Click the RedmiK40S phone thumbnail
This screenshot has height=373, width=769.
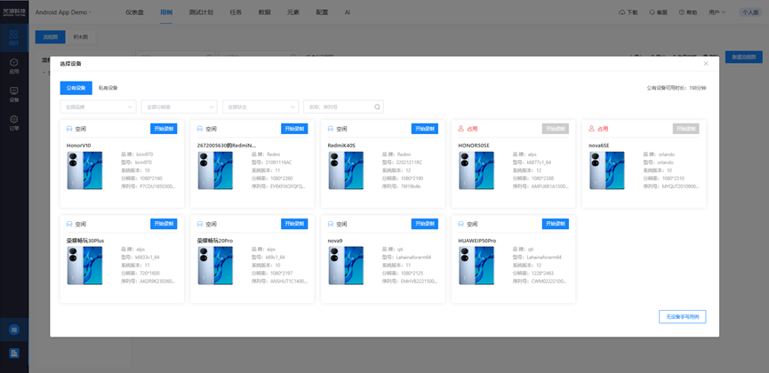click(346, 171)
